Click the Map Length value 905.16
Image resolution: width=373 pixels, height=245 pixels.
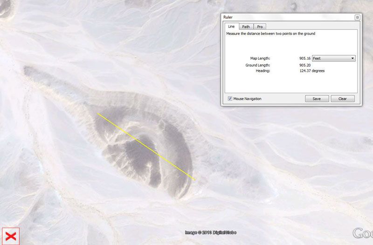pyautogui.click(x=305, y=58)
